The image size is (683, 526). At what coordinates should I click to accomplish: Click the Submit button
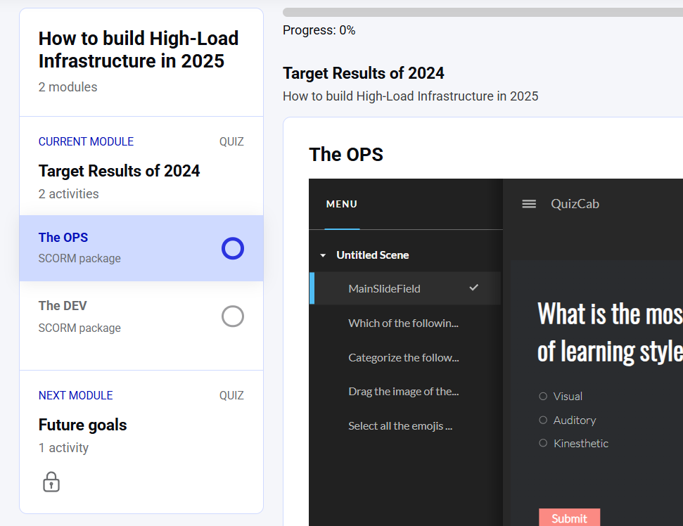569,518
